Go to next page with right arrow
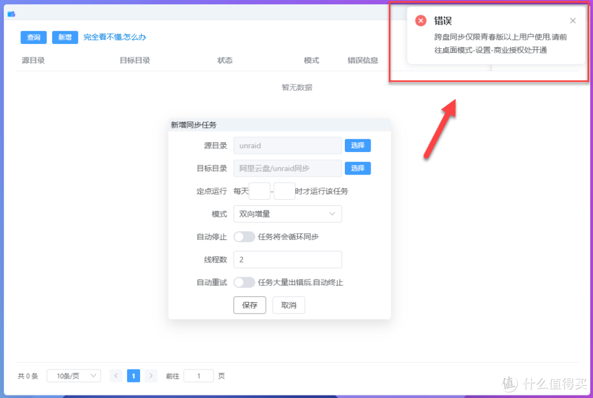This screenshot has height=398, width=593. pos(151,375)
